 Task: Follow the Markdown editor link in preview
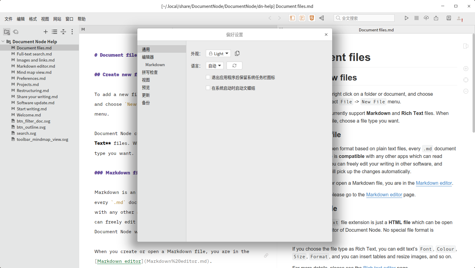(x=434, y=183)
